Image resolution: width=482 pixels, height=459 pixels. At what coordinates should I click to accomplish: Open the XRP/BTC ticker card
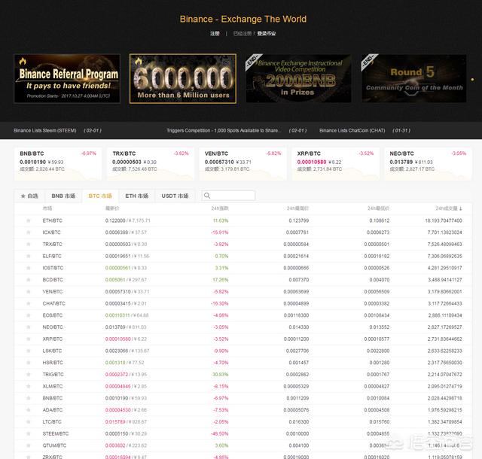tap(335, 164)
